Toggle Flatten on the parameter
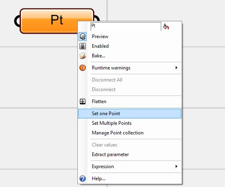 click(130, 102)
